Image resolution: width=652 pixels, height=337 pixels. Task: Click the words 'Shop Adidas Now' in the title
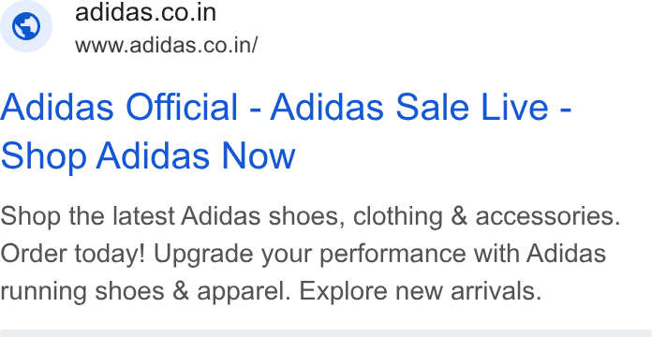click(x=148, y=155)
